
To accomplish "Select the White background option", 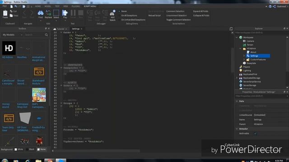I will [x=19, y=149].
